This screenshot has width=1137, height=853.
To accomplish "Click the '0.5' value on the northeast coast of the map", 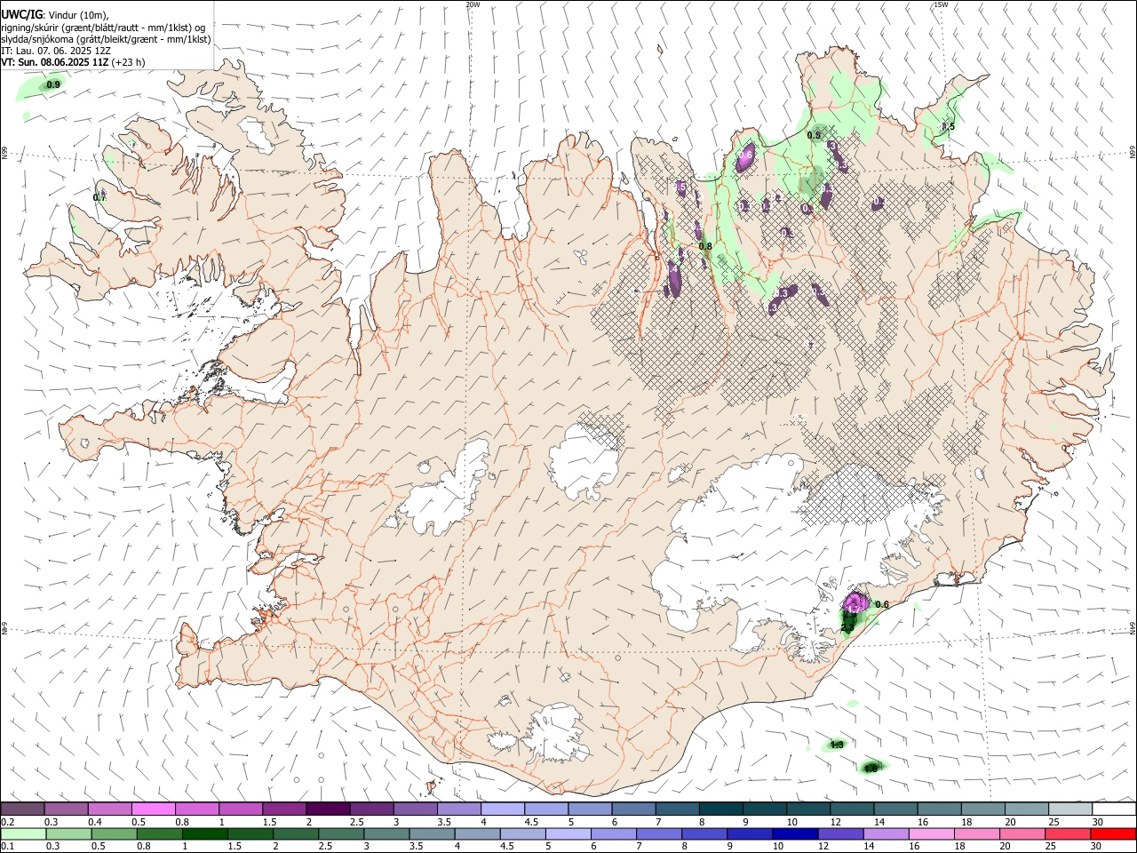I will (x=948, y=126).
